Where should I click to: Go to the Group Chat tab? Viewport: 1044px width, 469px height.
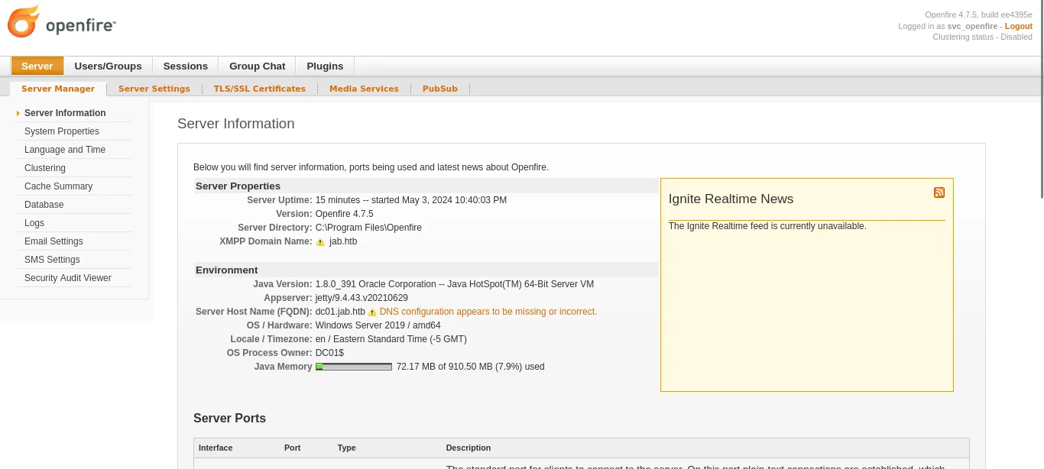coord(258,66)
